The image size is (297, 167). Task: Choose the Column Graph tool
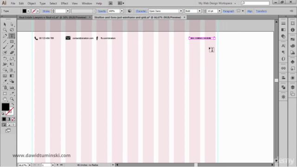coord(12,88)
